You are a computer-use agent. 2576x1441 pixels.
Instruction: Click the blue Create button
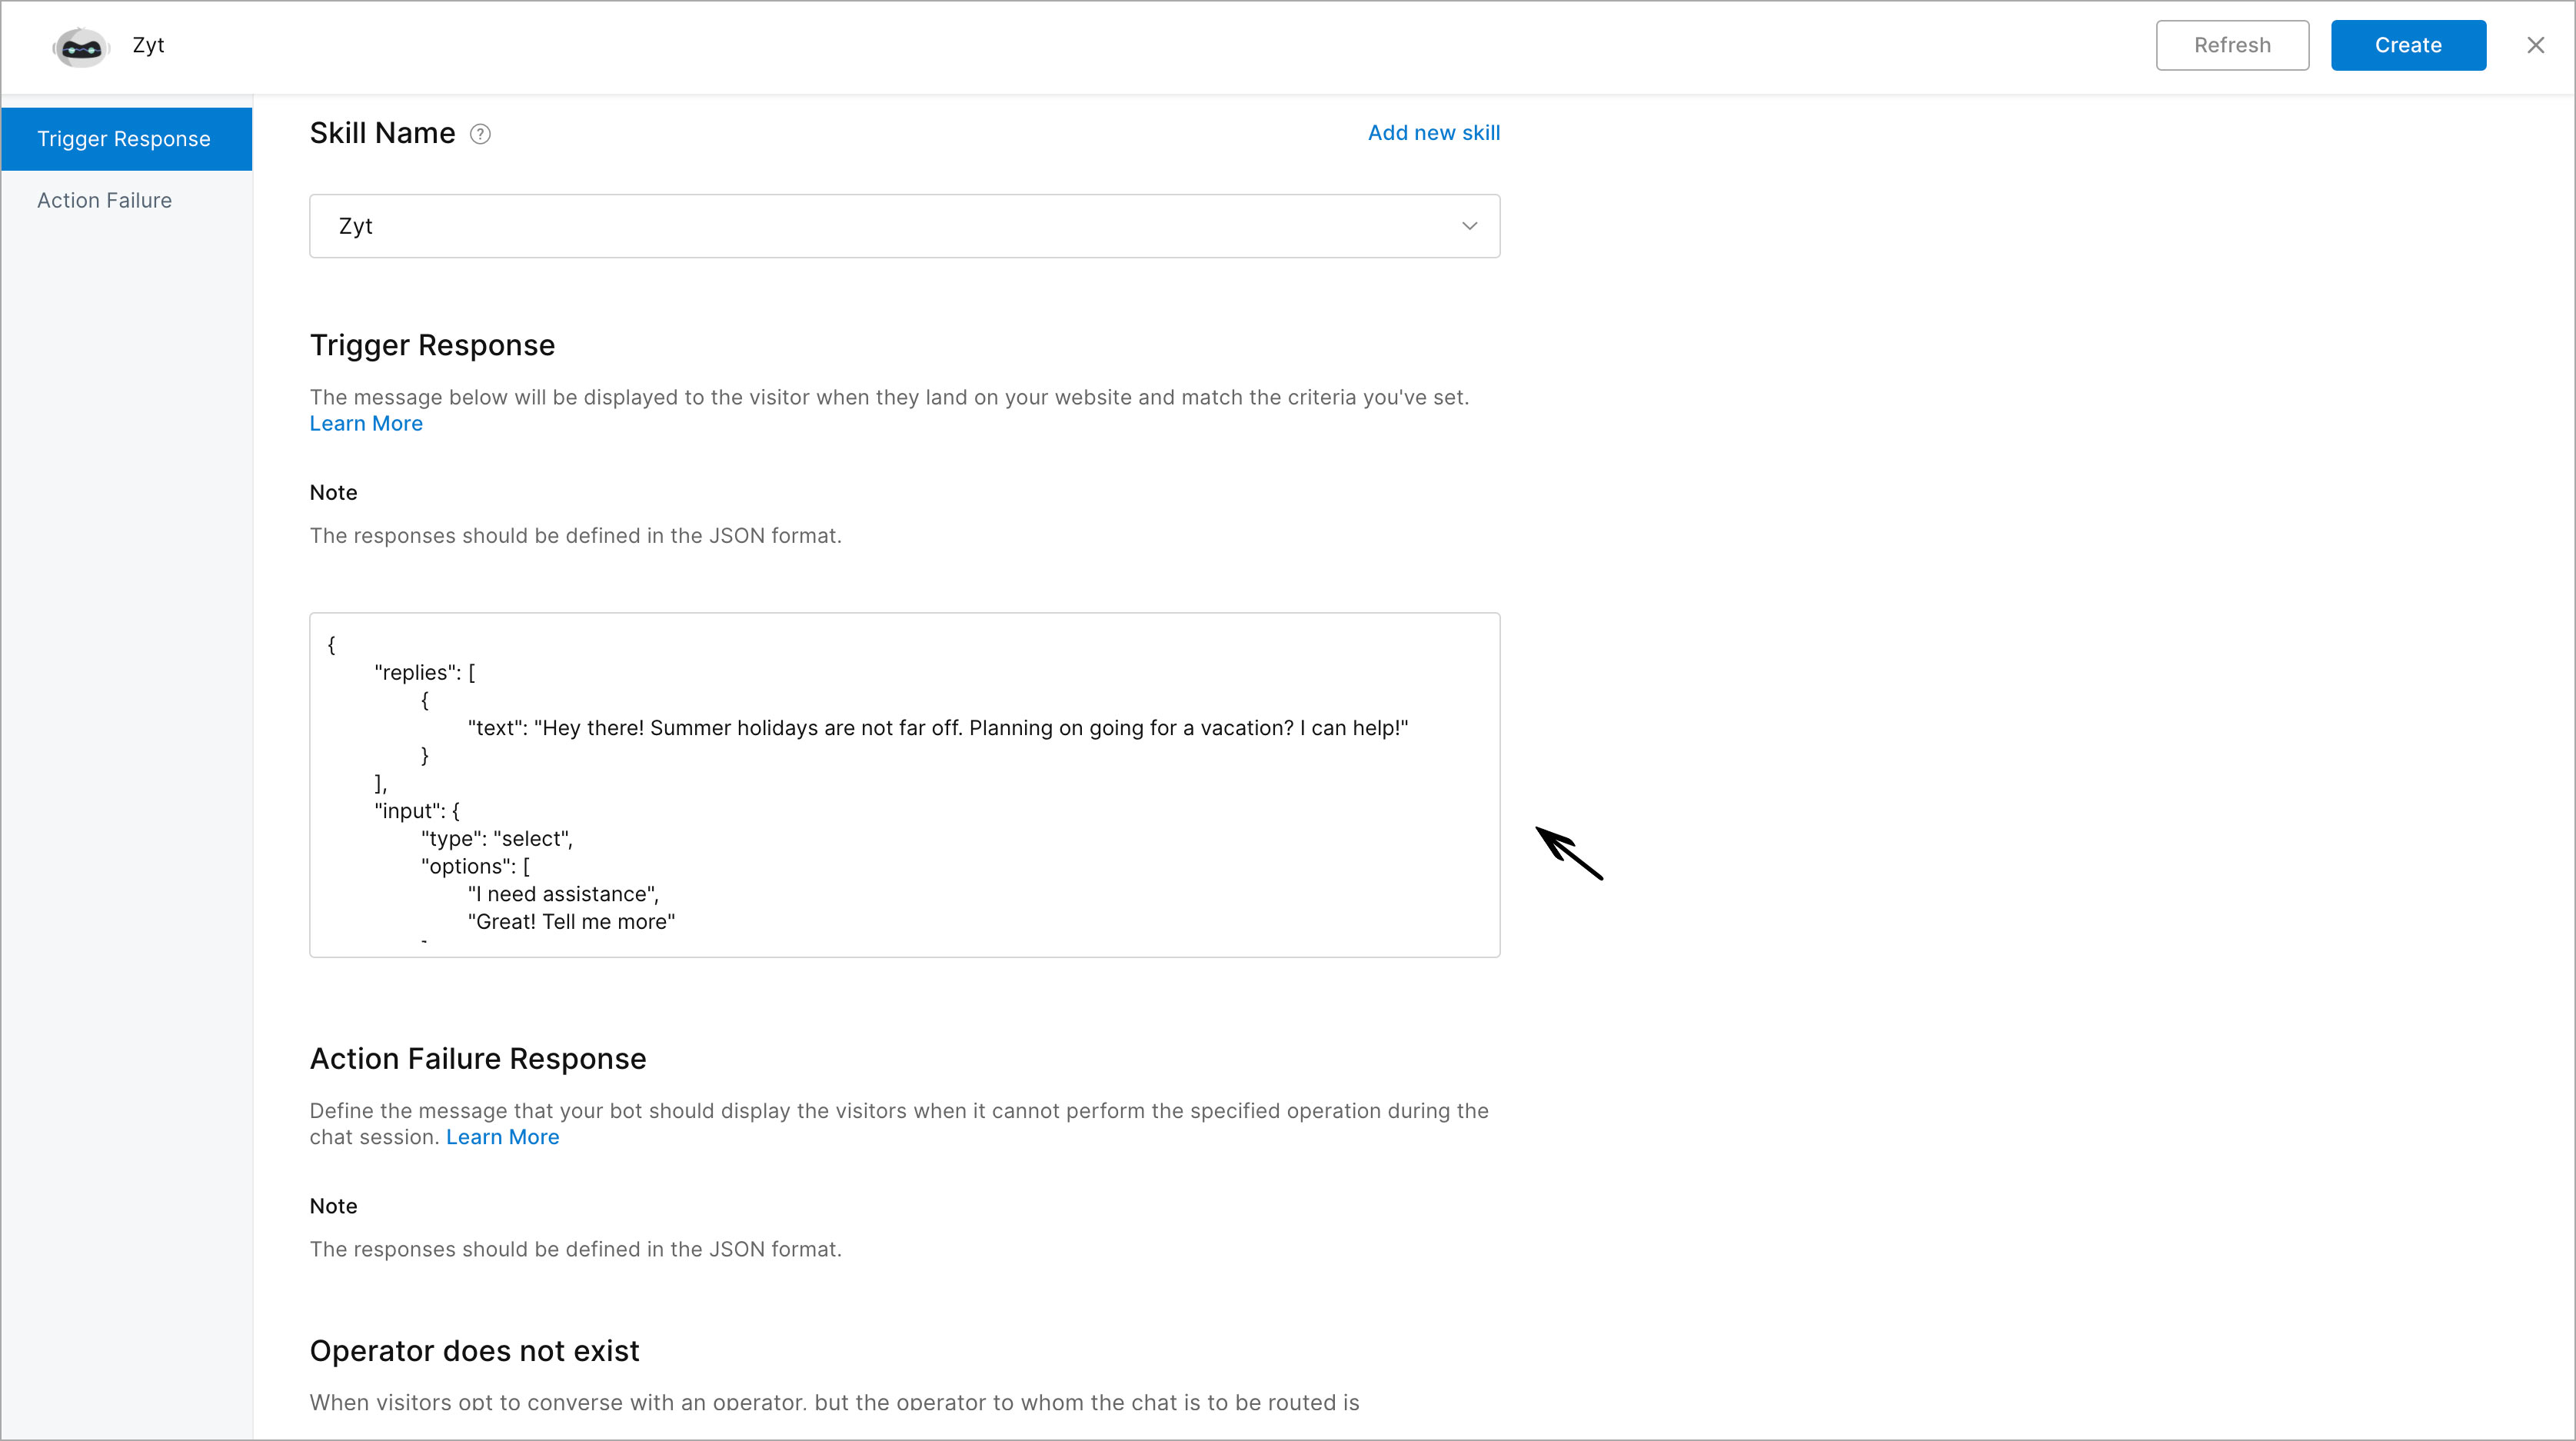point(2407,45)
